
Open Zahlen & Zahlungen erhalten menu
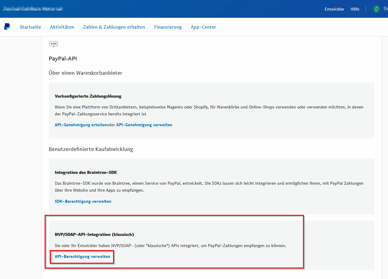114,27
